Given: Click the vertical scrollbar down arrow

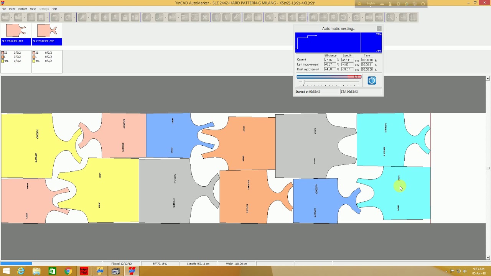Looking at the screenshot, I should 488,258.
